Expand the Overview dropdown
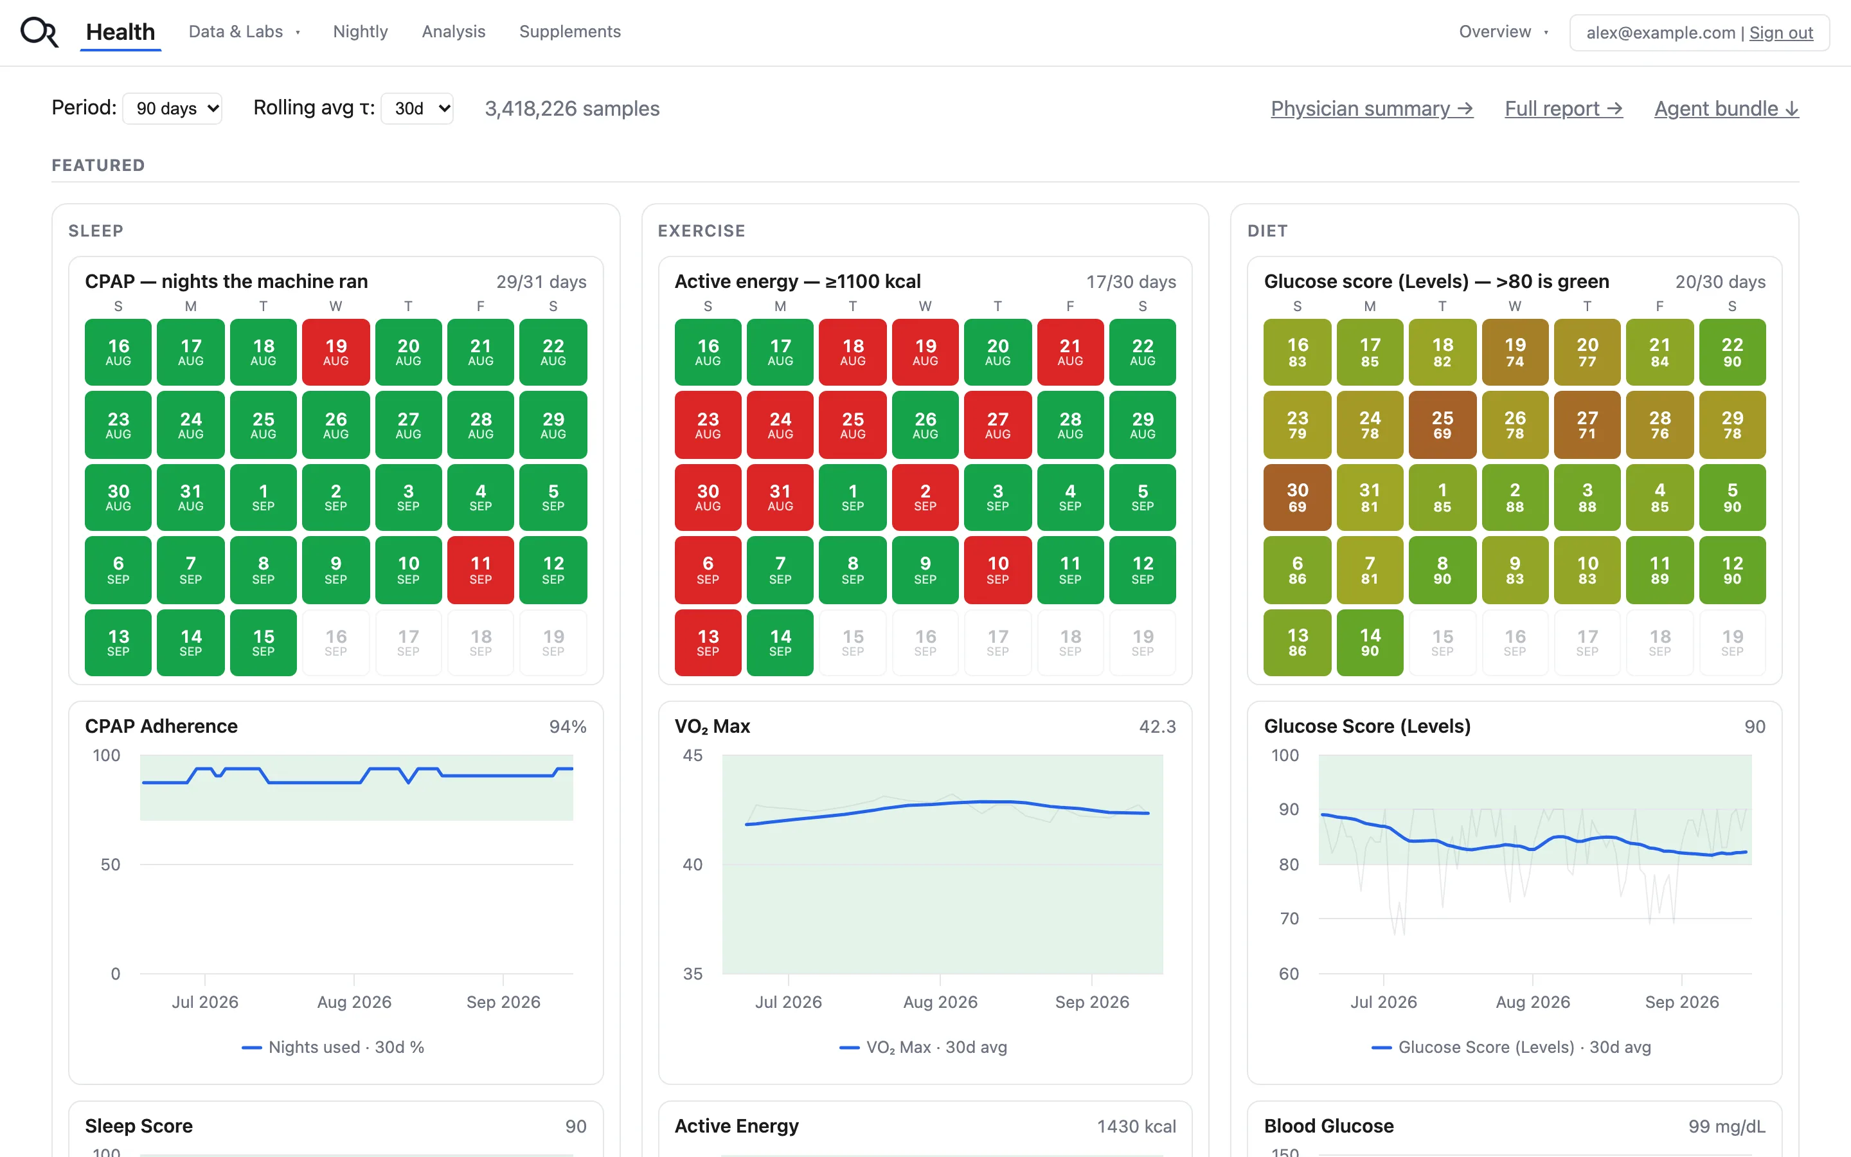 (x=1504, y=32)
